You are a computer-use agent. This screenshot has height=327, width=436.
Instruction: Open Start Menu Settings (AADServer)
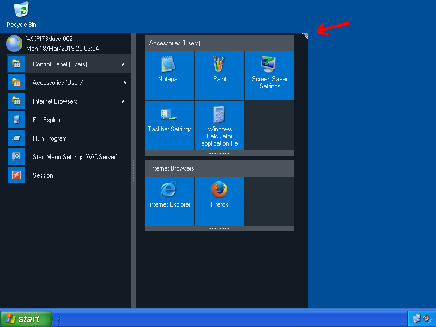click(x=75, y=157)
